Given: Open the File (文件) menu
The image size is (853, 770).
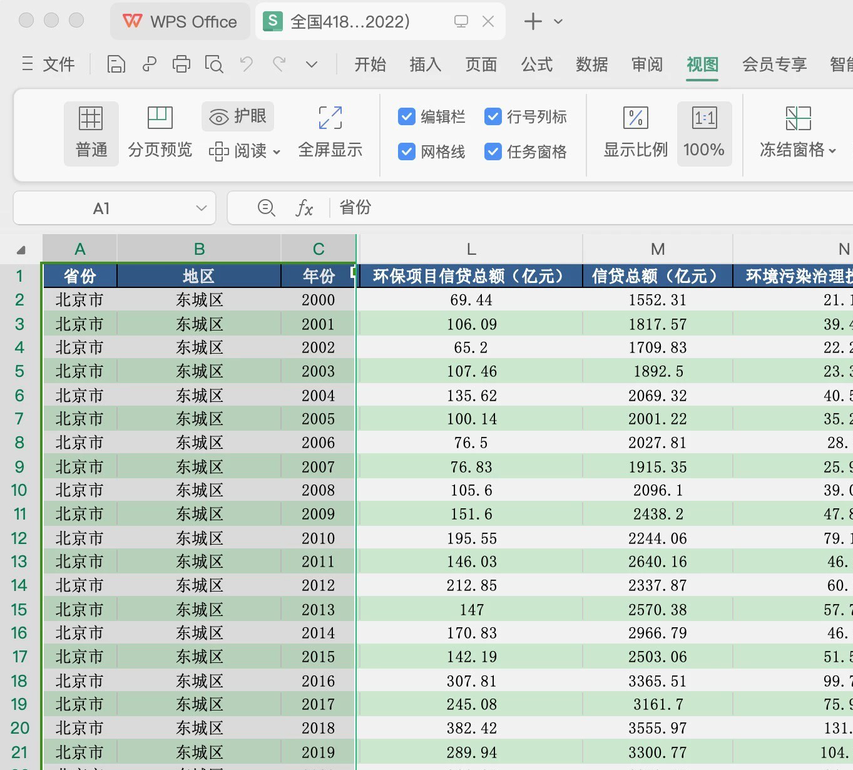Looking at the screenshot, I should point(49,64).
